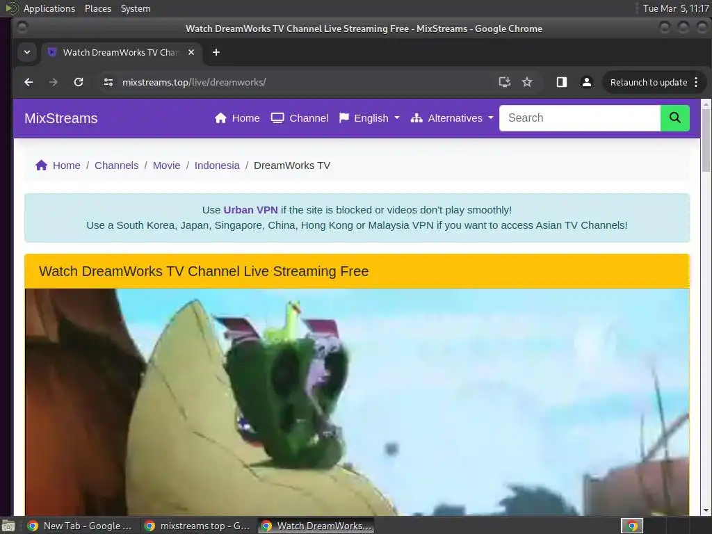Click the window menu button in title bar
This screenshot has height=534, width=712.
pos(22,28)
